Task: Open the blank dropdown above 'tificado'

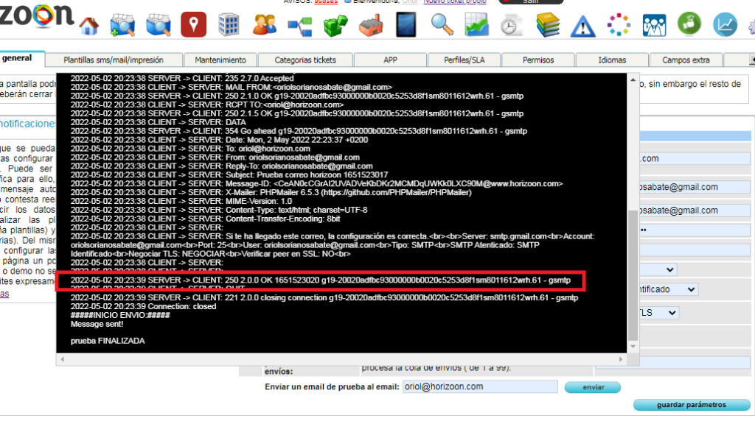Action: pyautogui.click(x=658, y=269)
